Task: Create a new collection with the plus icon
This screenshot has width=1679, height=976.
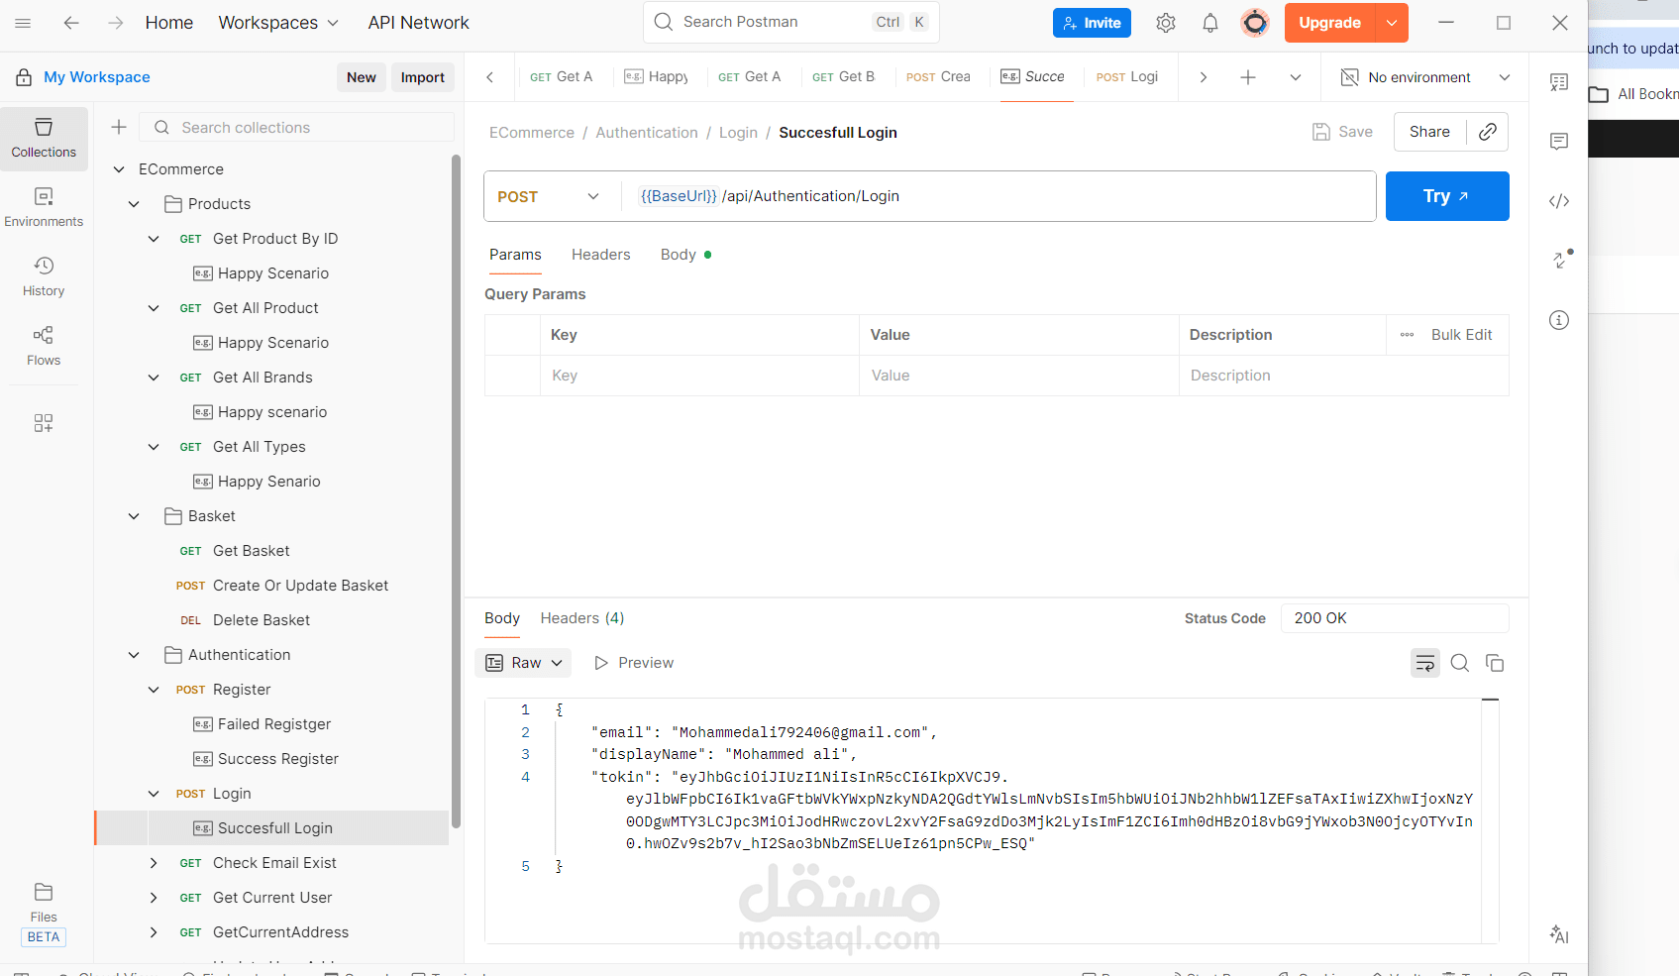Action: (x=119, y=127)
